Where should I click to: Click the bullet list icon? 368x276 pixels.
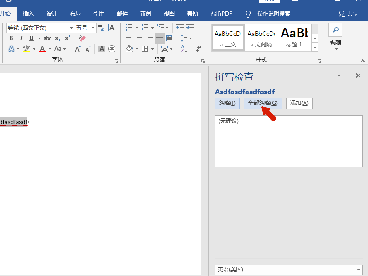click(129, 28)
